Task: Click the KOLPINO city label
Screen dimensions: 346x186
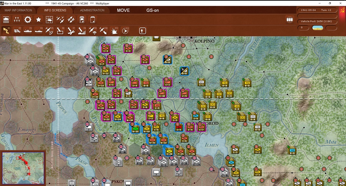Action: tap(204, 41)
